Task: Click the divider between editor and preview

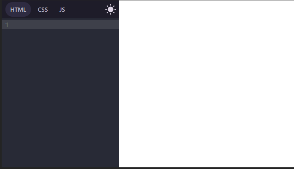Action: click(119, 84)
